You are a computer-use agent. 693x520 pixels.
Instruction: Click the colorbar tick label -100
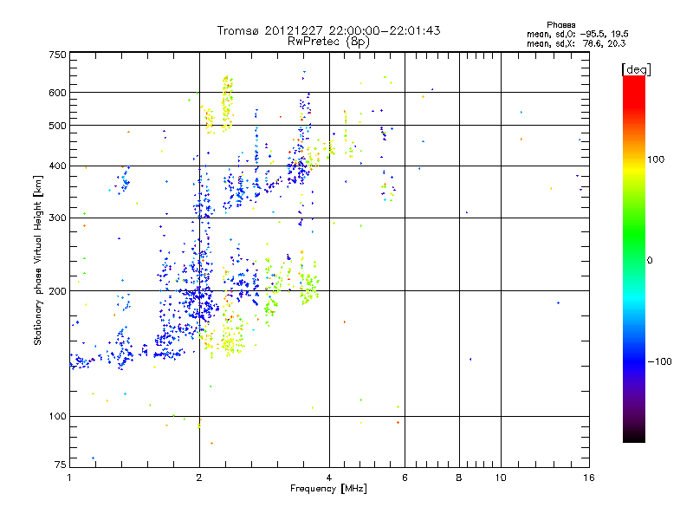(663, 361)
